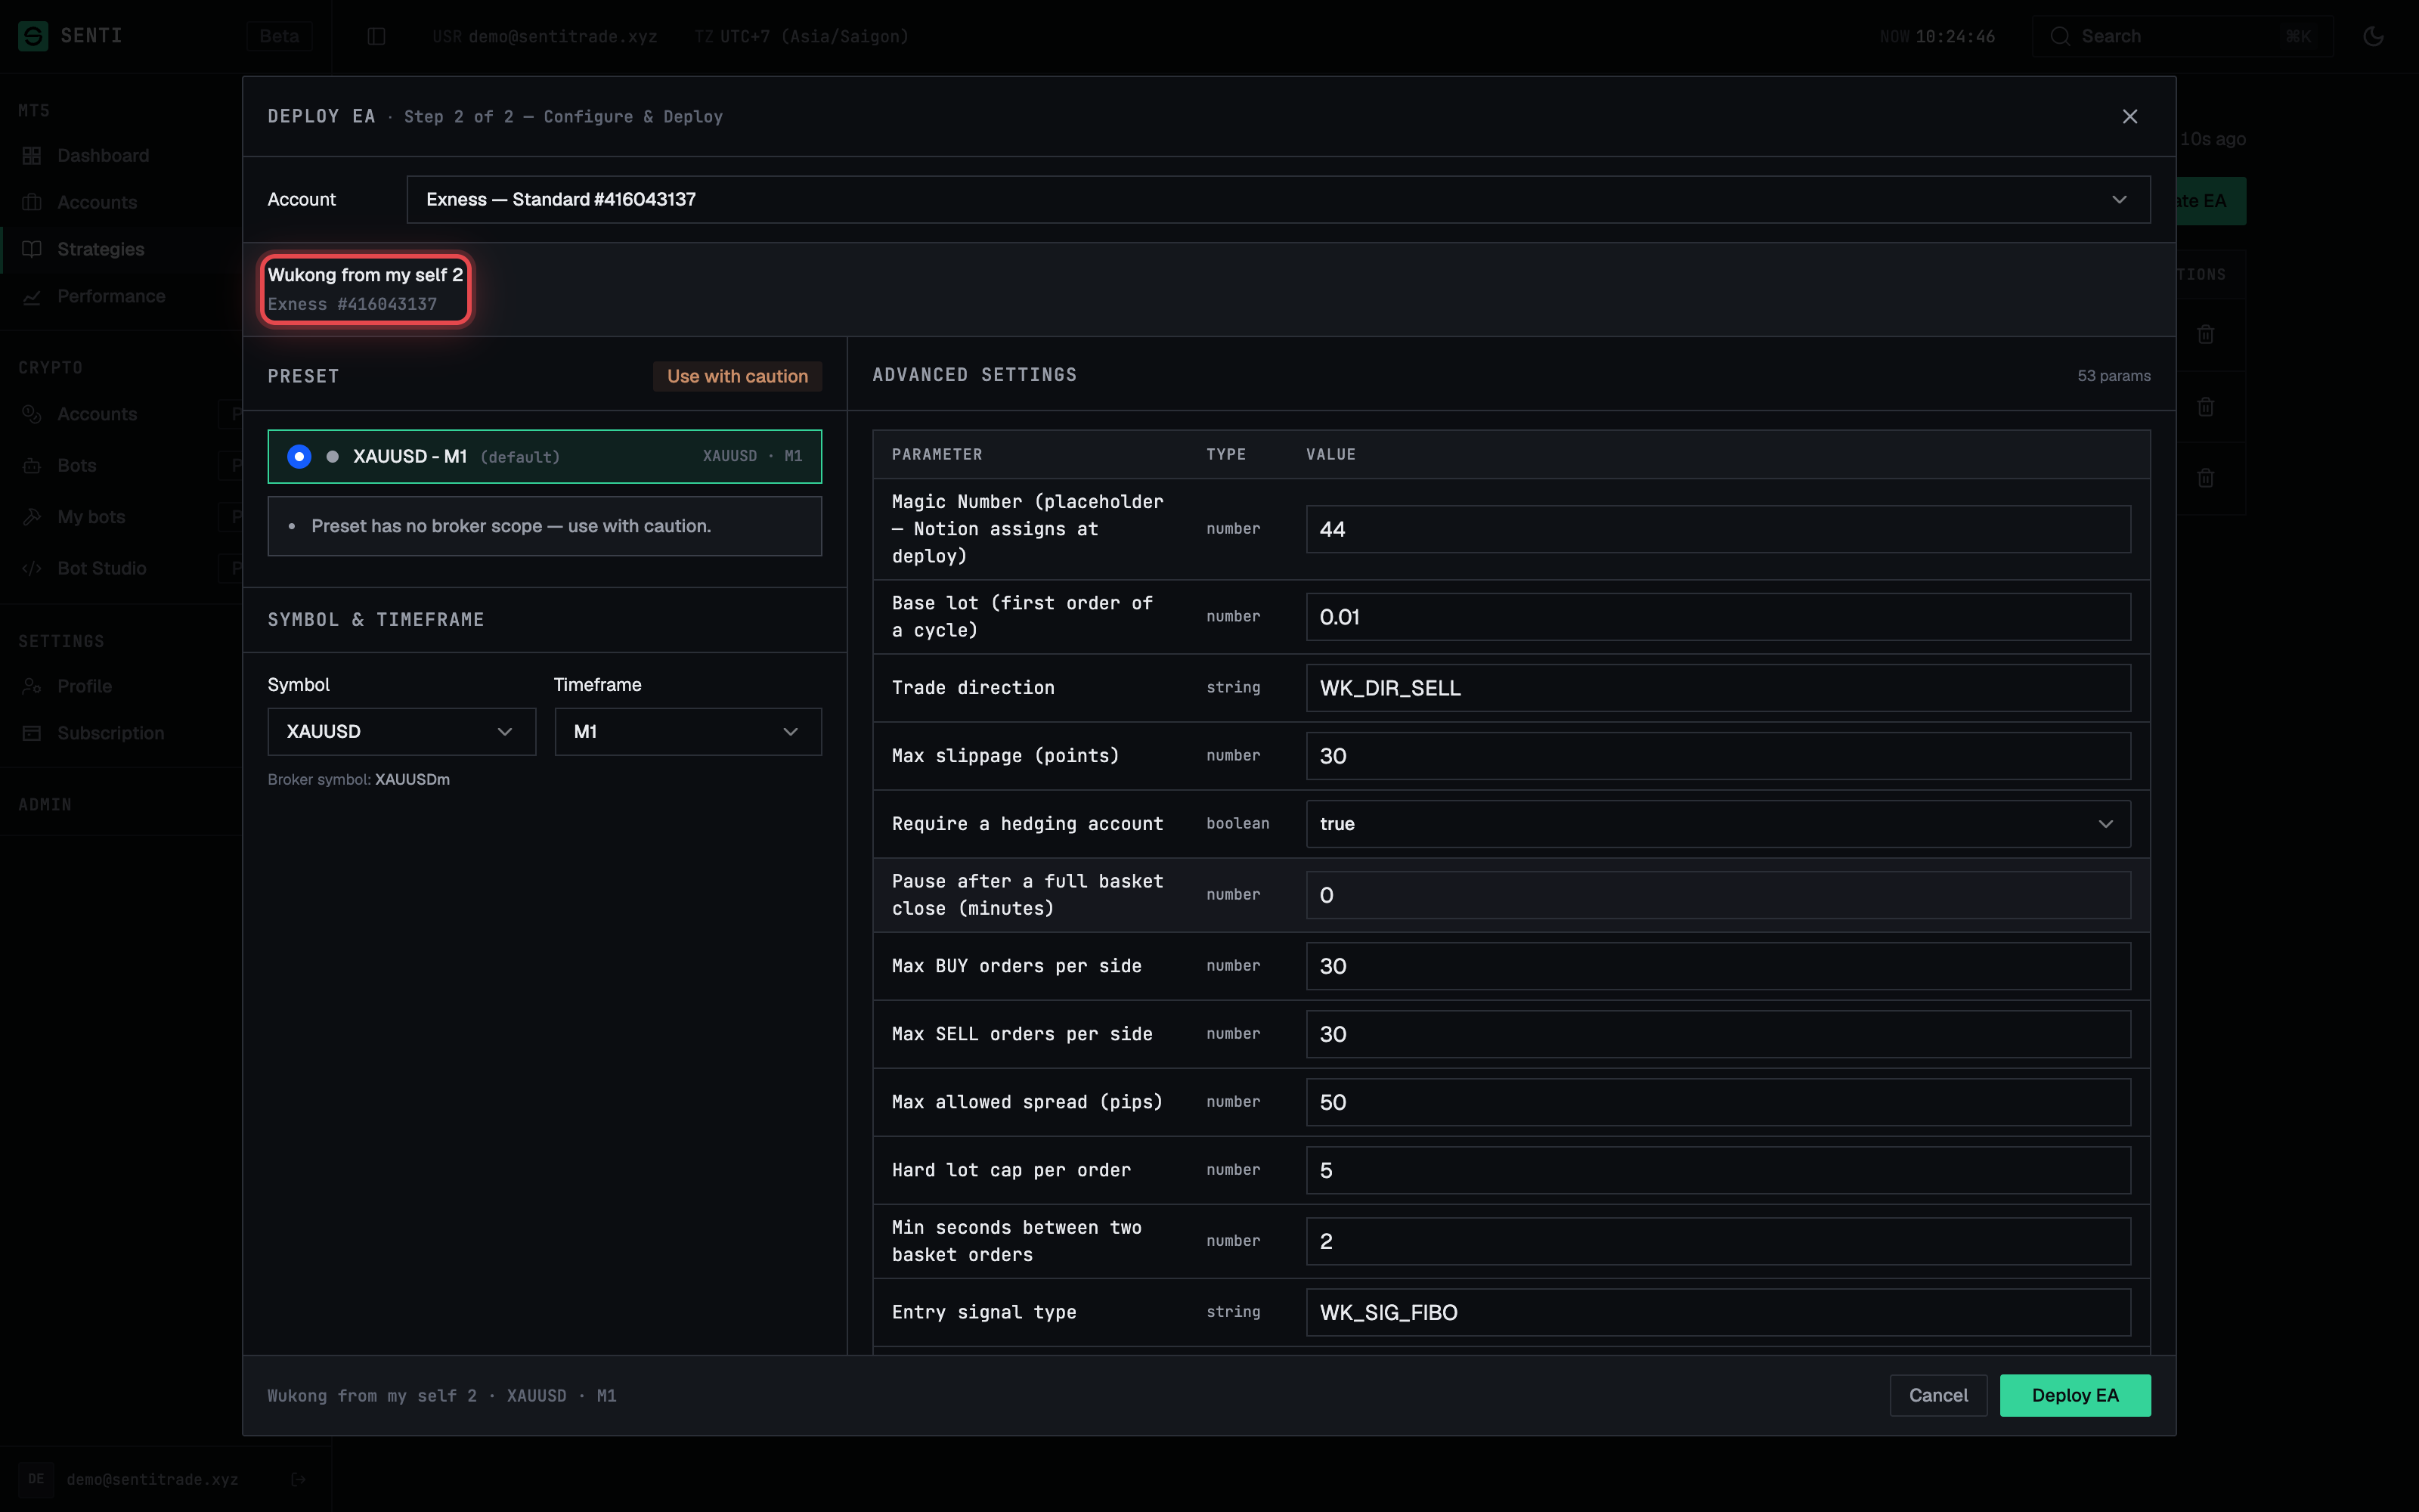The width and height of the screenshot is (2419, 1512).
Task: Open MT5 Accounts in the sidebar
Action: point(97,202)
